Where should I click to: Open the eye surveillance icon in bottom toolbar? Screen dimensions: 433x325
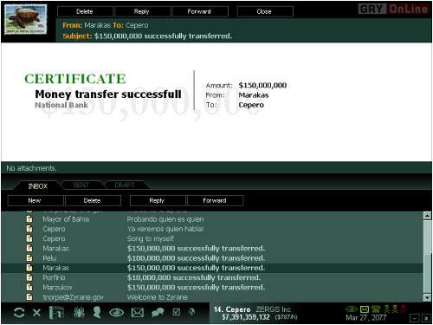click(x=117, y=312)
